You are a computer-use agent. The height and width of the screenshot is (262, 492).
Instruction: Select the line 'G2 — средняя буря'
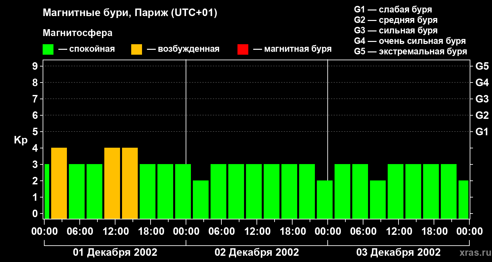[x=396, y=20]
